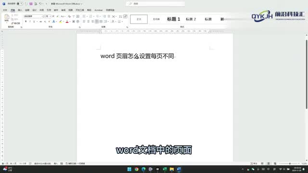Select the Normal (正文) style
Image resolution: width=308 pixels, height=173 pixels.
click(x=139, y=19)
